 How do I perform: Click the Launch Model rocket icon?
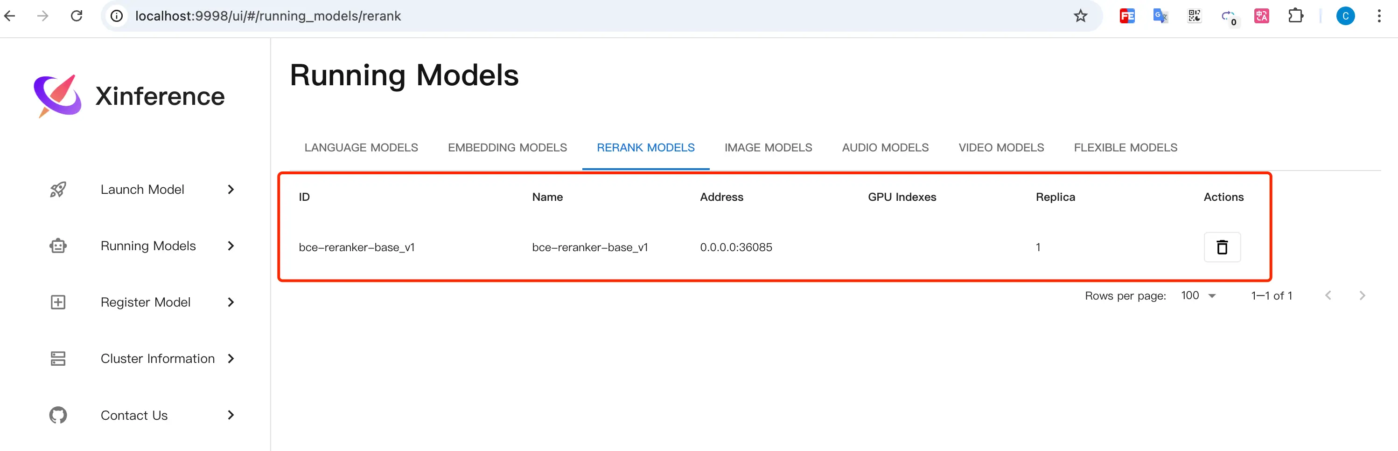coord(58,189)
